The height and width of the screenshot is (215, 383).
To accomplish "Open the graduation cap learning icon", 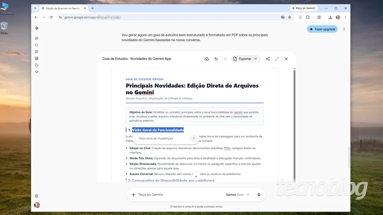I will [x=37, y=72].
